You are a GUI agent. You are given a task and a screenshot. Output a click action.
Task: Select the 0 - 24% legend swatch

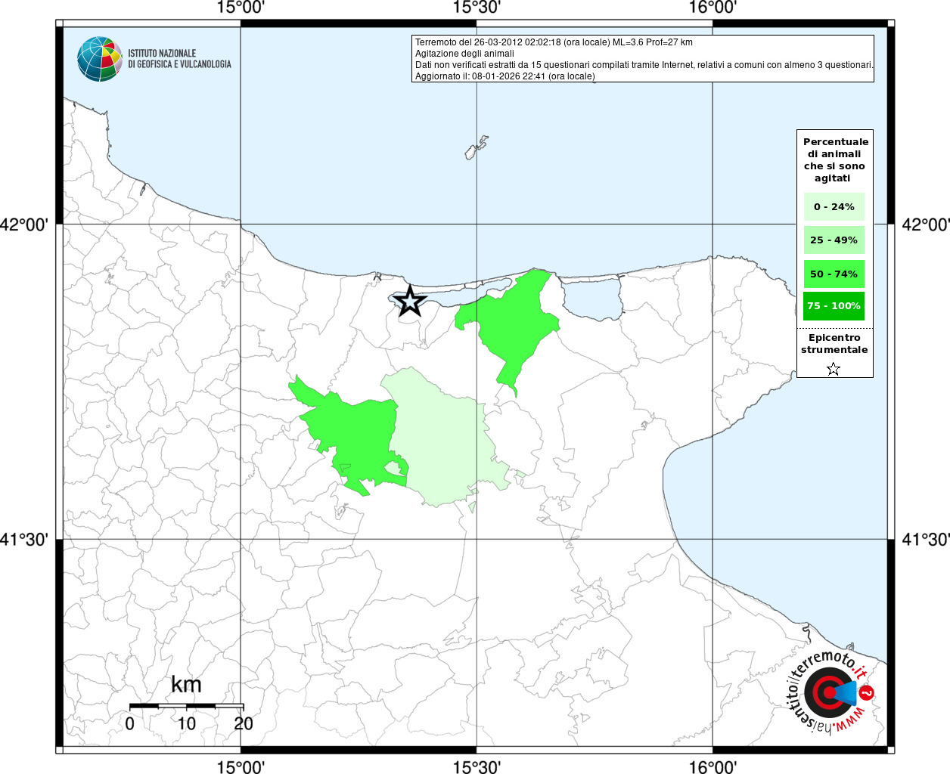coord(834,207)
